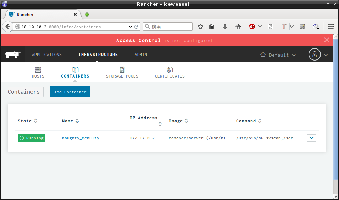Screen dimensions: 339x200
Task: Open the Certificates icon
Action: click(170, 69)
